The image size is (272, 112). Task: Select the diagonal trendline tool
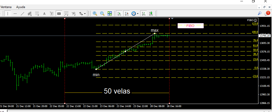click(22, 14)
